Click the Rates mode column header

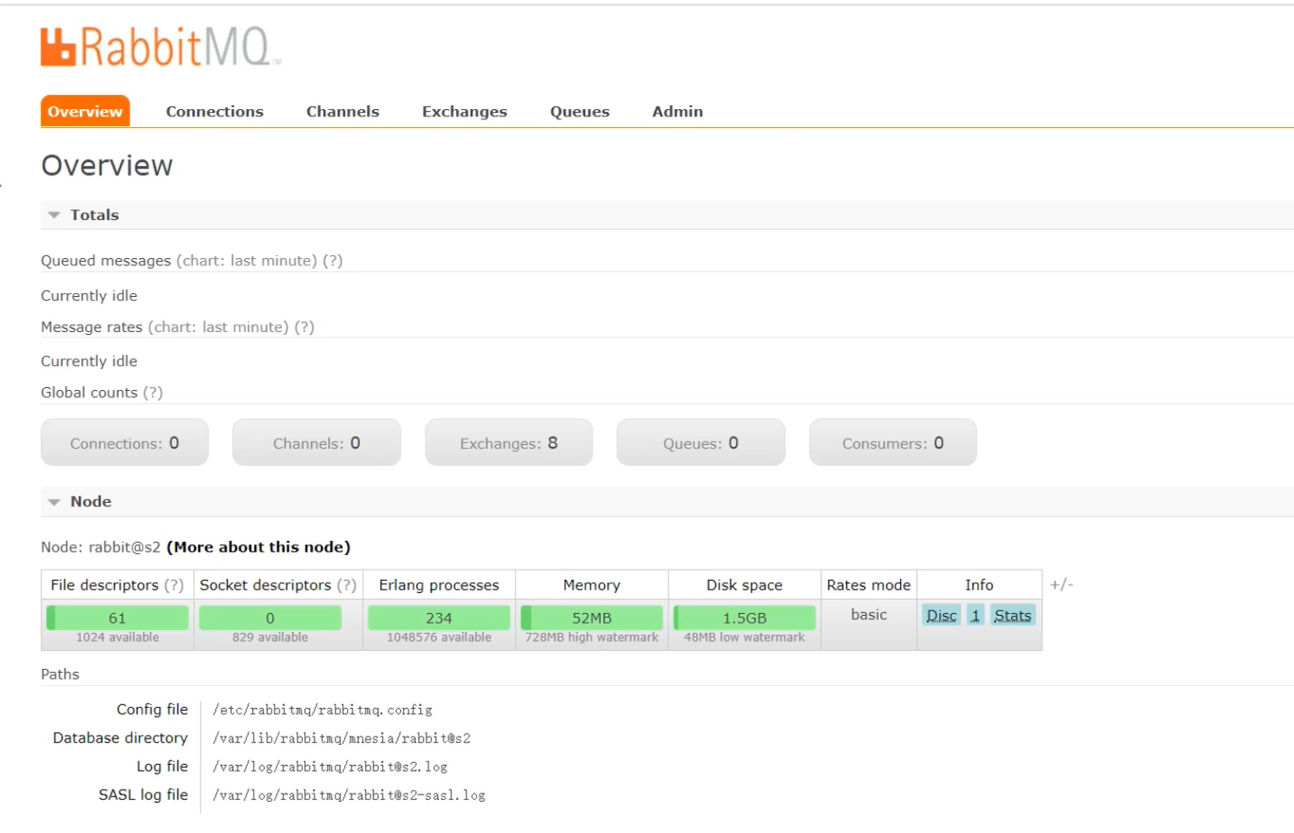[x=869, y=585]
